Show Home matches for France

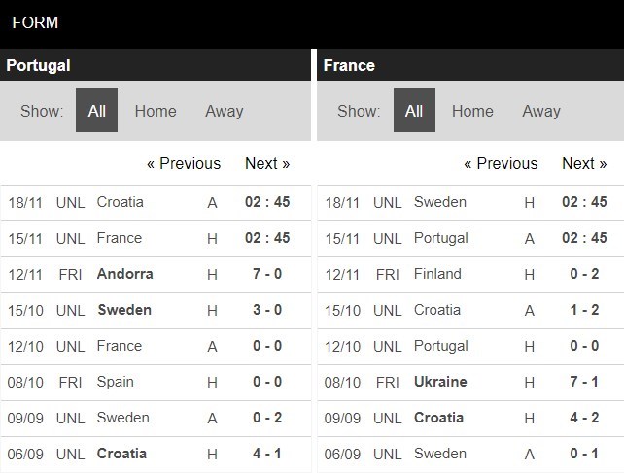472,111
